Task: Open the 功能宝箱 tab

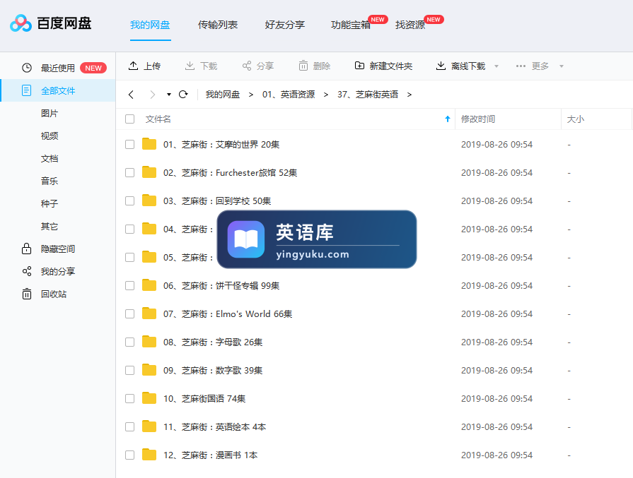Action: point(350,25)
